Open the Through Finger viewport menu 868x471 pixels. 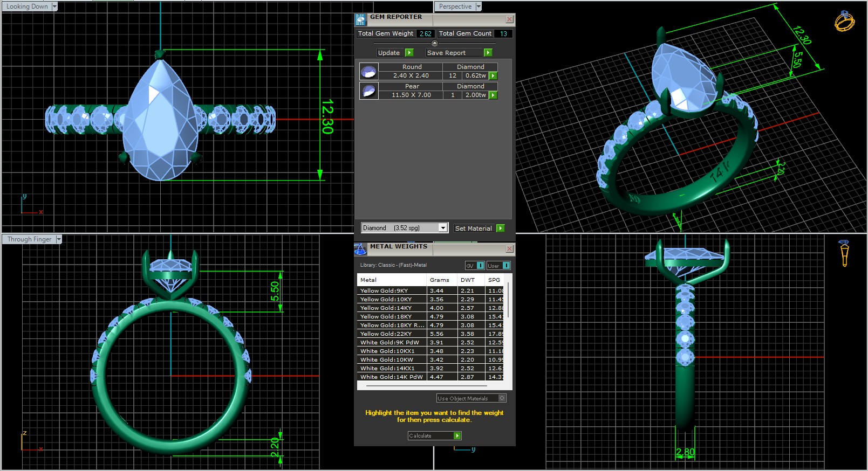(59, 239)
